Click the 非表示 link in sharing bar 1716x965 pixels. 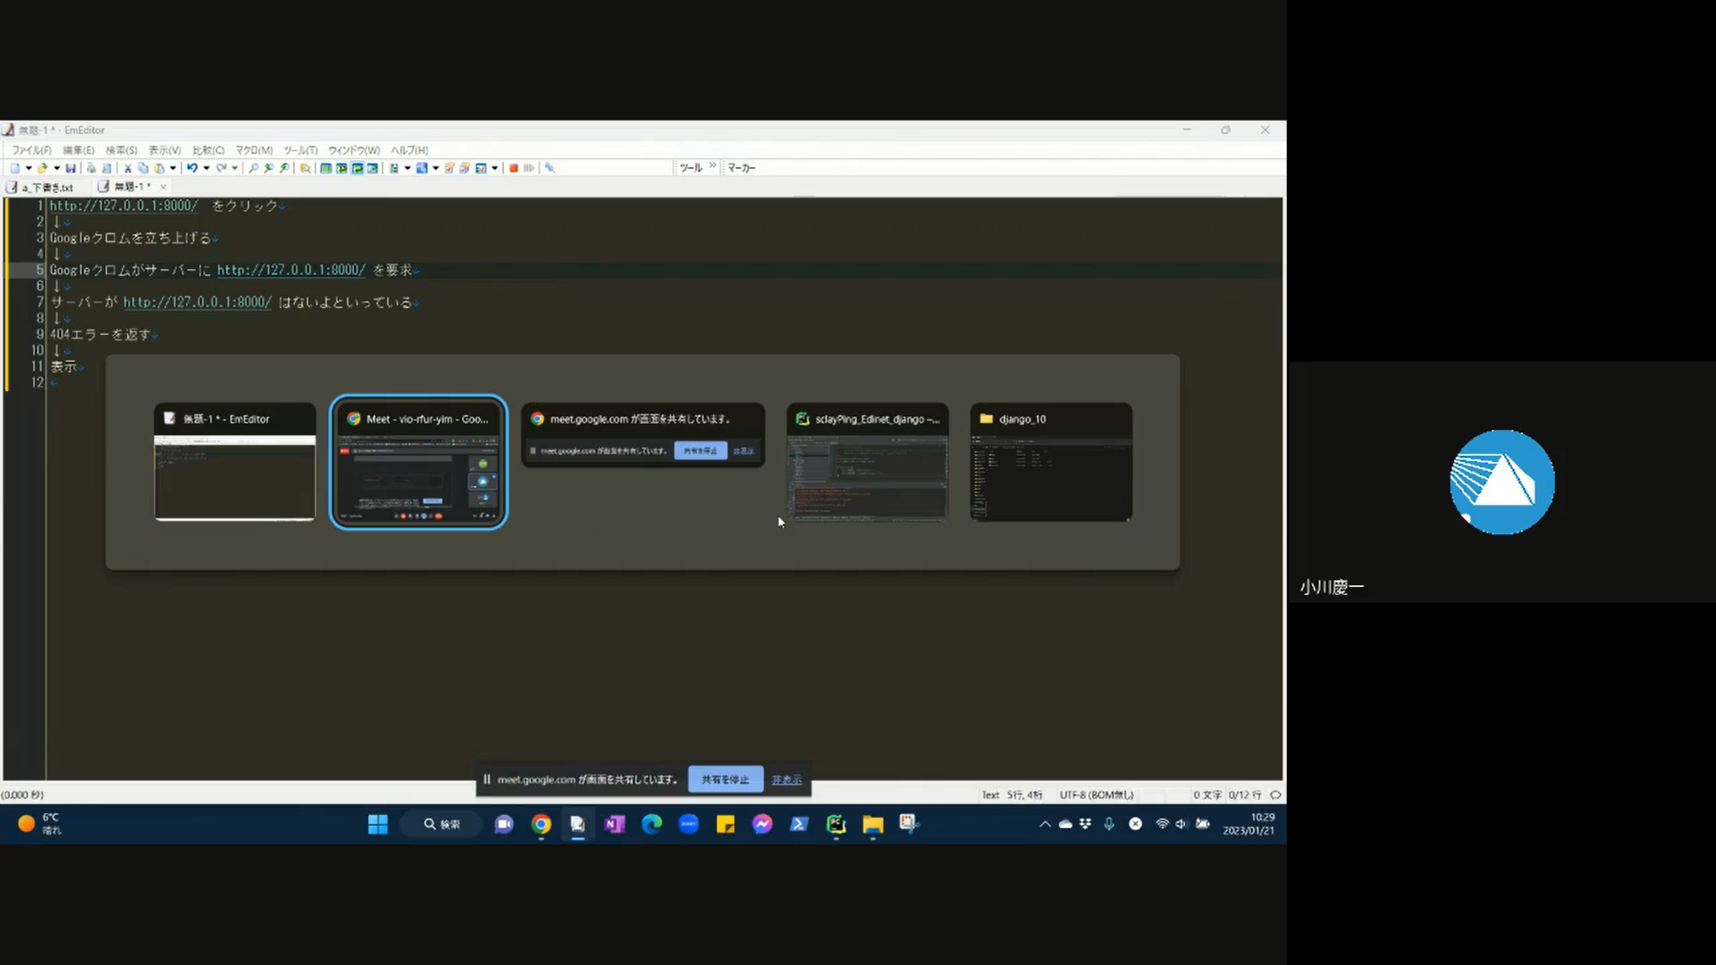click(x=786, y=780)
